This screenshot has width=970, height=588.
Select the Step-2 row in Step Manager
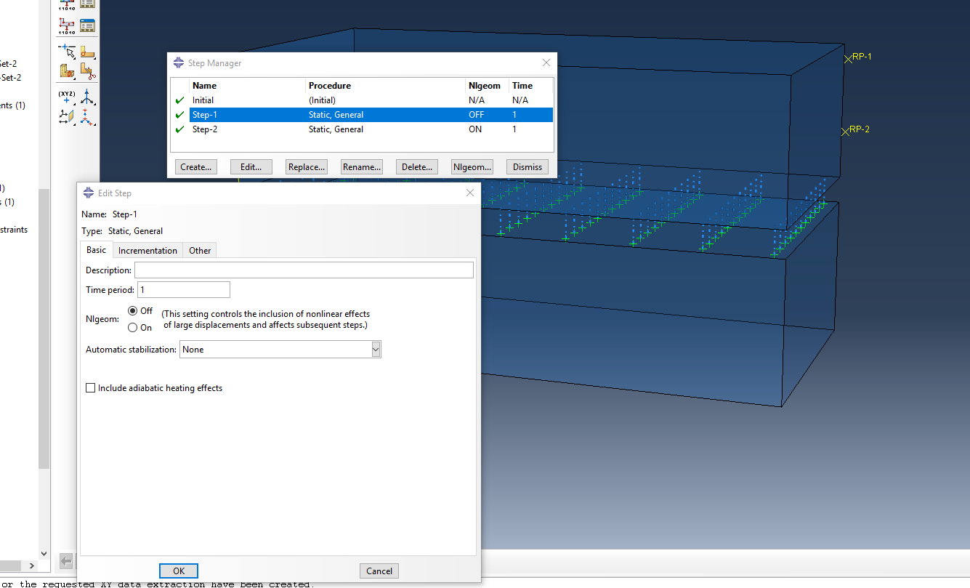(x=362, y=129)
